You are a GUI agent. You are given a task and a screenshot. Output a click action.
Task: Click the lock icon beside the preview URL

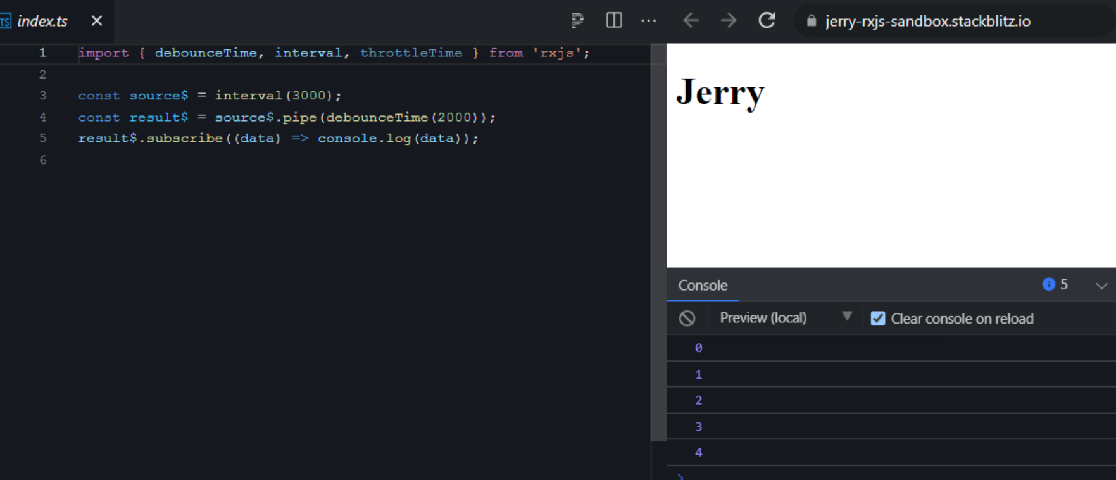[812, 21]
